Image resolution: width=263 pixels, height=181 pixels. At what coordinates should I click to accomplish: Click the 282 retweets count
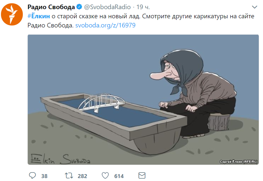tap(82, 176)
